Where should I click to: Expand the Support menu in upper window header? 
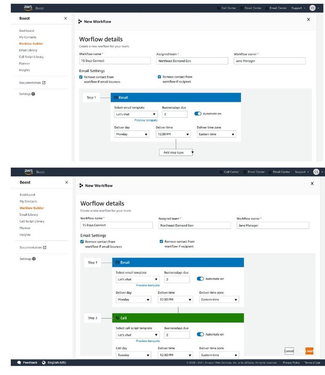(x=298, y=8)
